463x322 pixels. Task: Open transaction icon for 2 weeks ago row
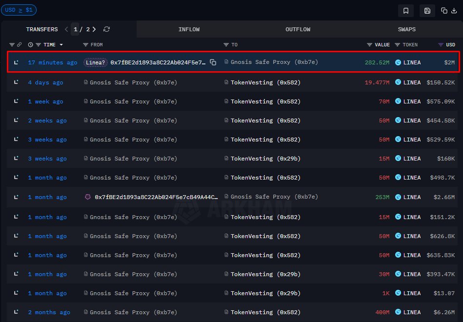pyautogui.click(x=16, y=120)
